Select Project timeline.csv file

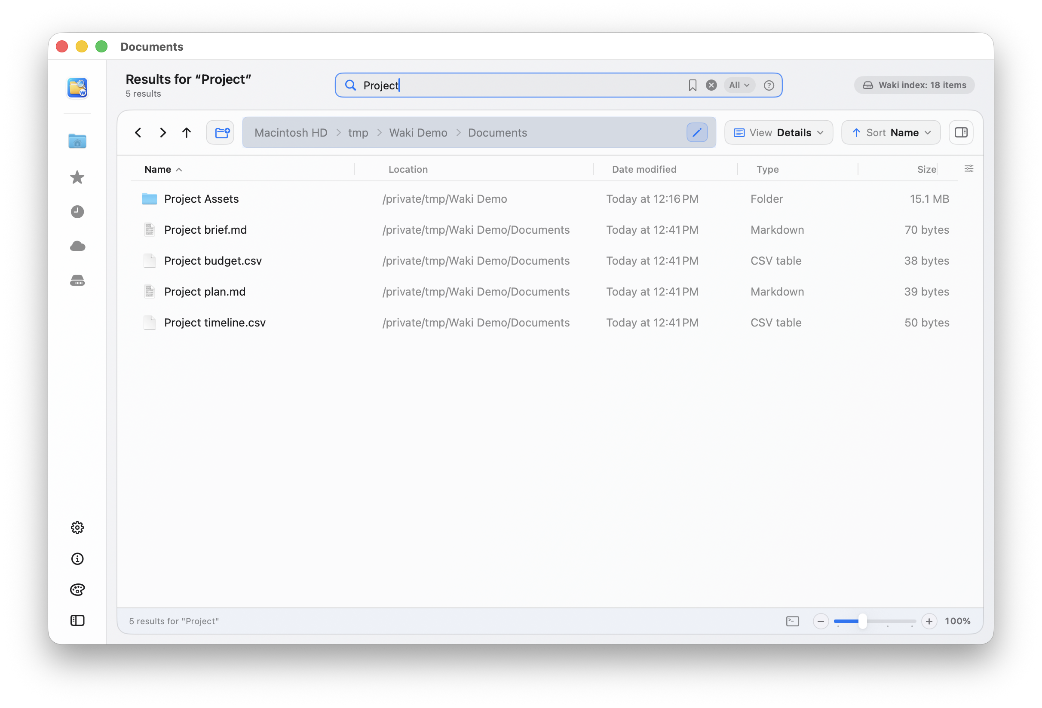[544, 323]
